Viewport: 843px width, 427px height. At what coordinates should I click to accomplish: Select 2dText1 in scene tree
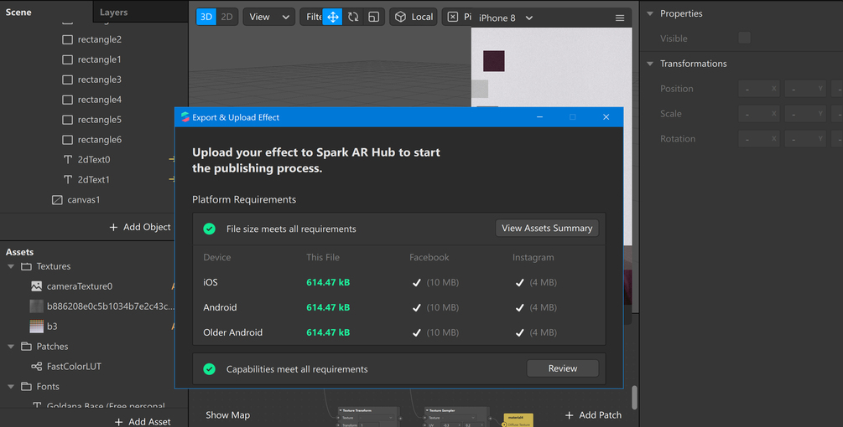click(94, 179)
